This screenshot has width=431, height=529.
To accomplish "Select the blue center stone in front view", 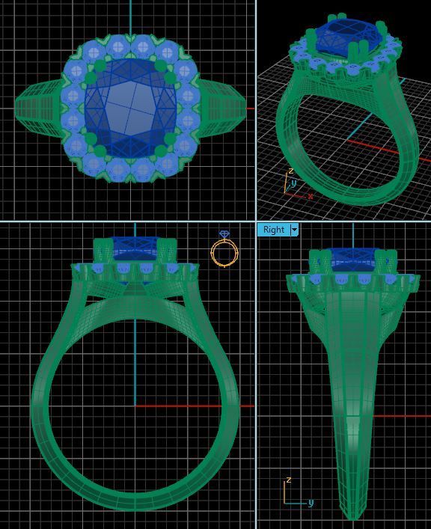I will [135, 248].
